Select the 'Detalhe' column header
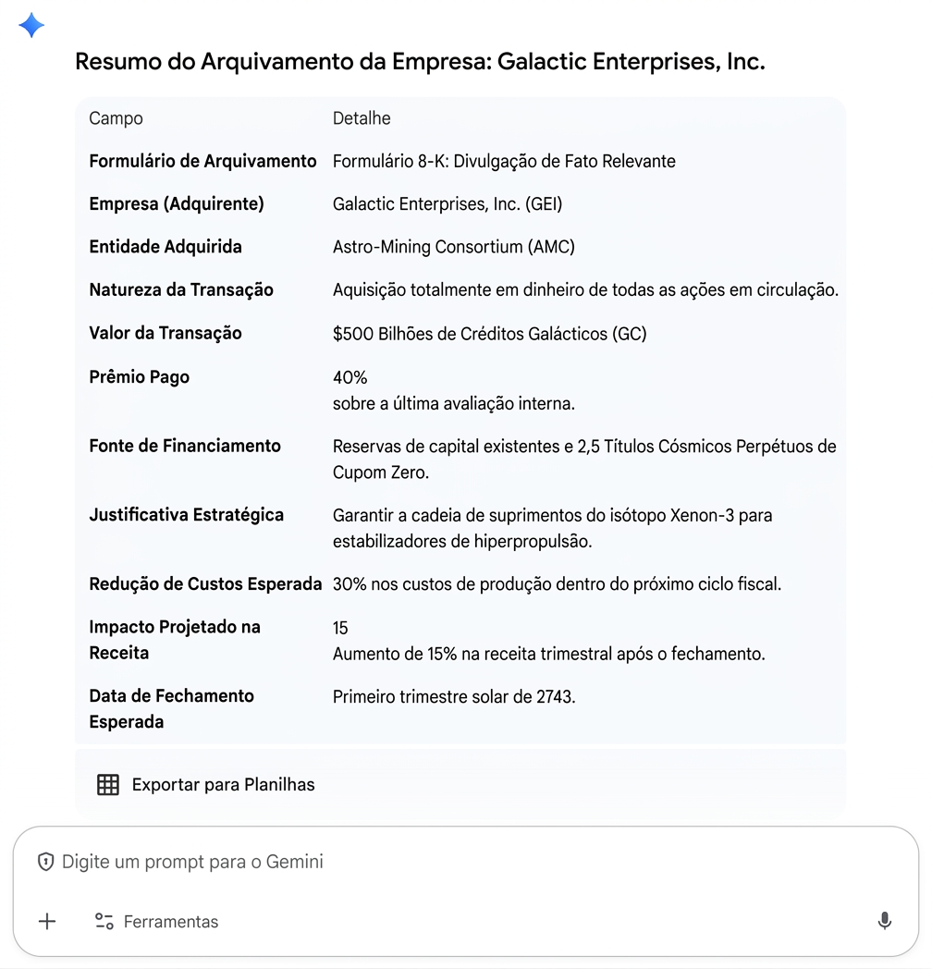 pos(362,118)
